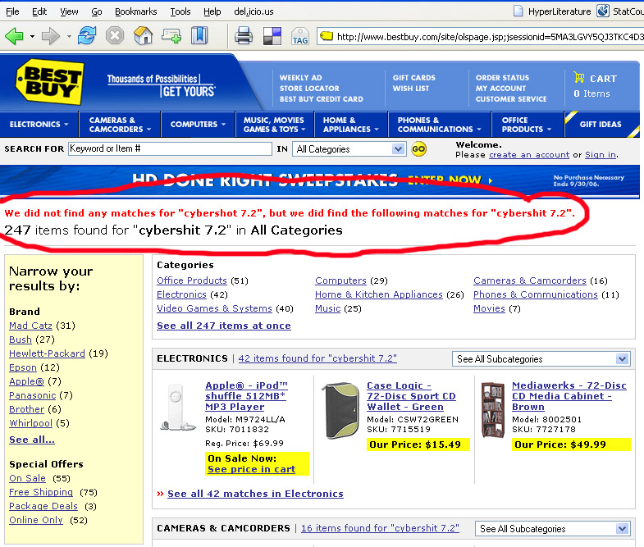Click the Print icon in toolbar
644x547 pixels.
point(243,36)
